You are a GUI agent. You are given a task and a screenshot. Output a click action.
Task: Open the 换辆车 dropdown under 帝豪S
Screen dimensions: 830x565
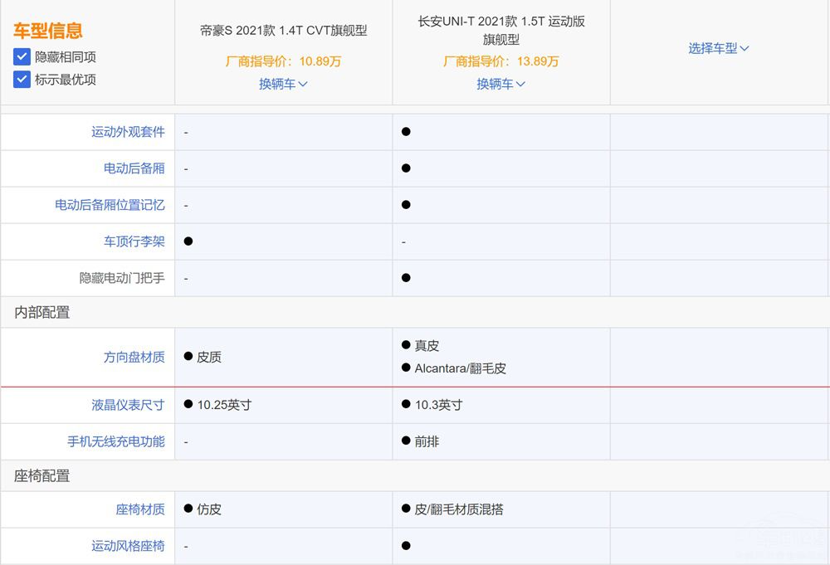tap(284, 85)
